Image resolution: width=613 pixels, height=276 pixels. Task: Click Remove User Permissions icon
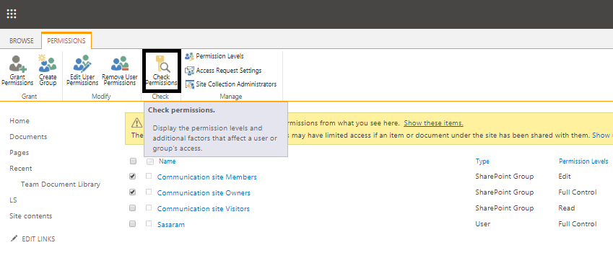pos(120,71)
